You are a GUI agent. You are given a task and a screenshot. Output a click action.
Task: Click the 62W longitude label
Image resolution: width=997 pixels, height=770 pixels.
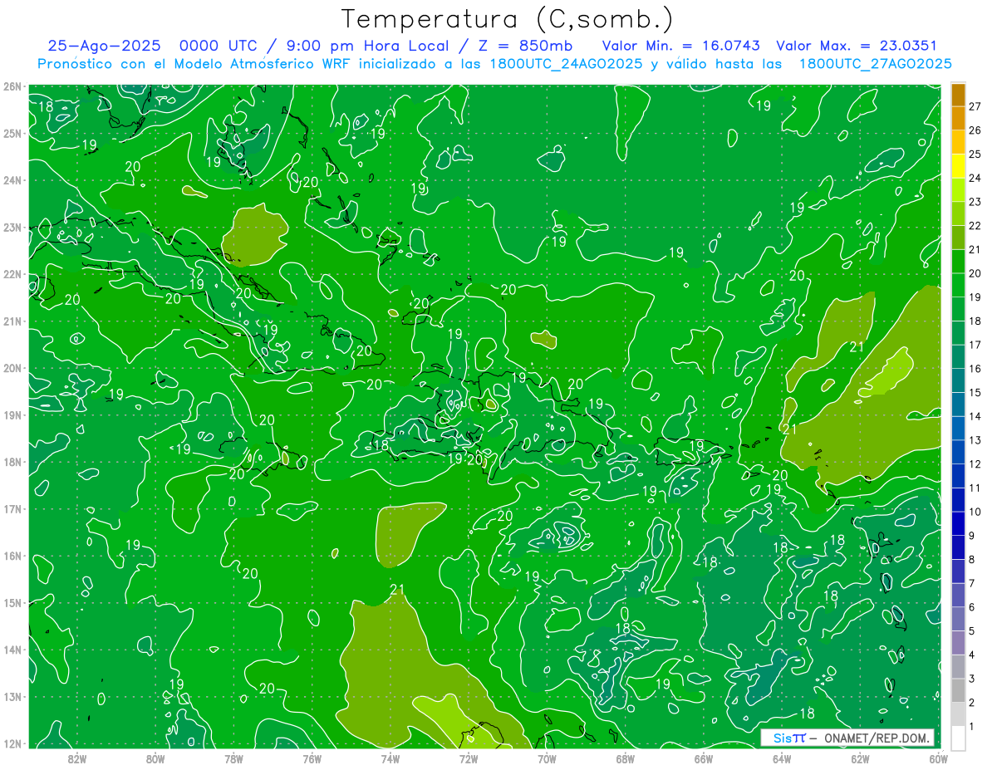pyautogui.click(x=860, y=758)
